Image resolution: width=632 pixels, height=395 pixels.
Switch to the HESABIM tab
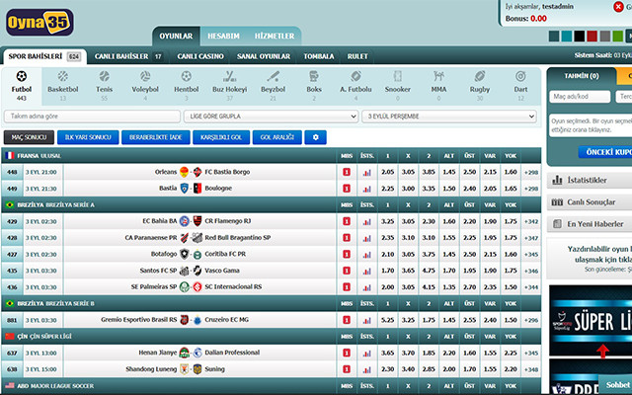[223, 37]
